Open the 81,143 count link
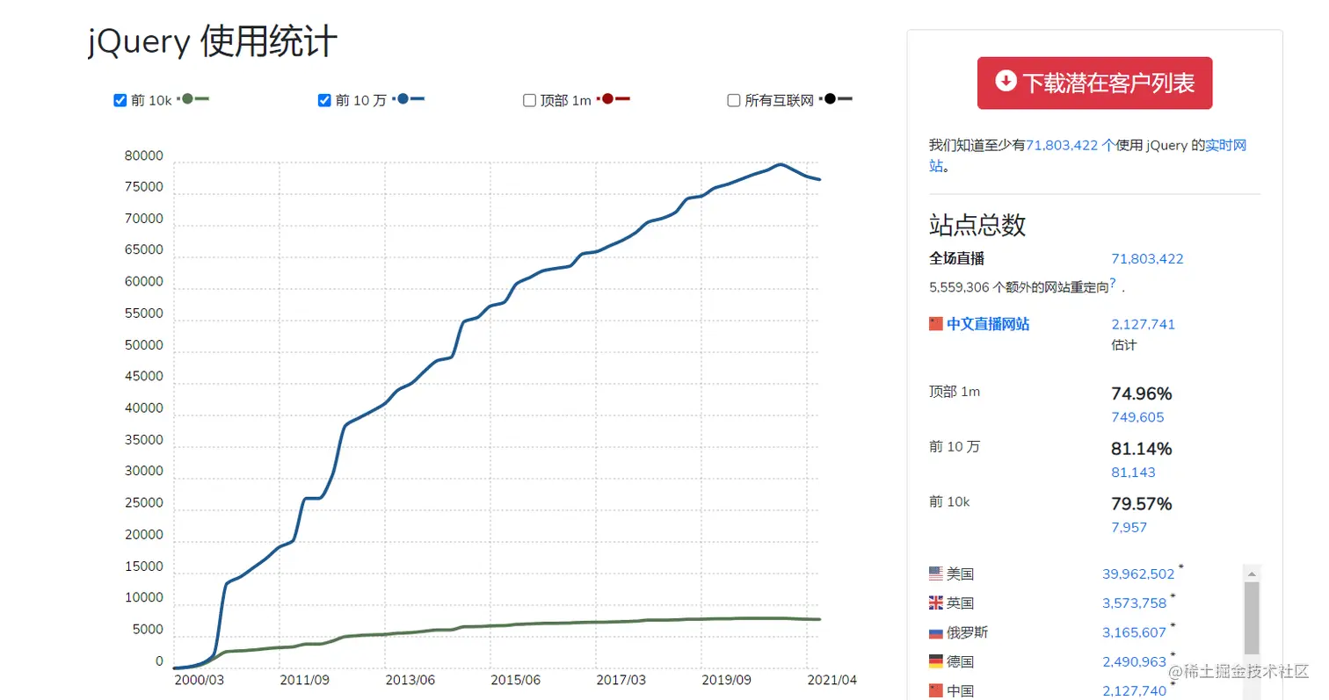The image size is (1329, 700). [x=1133, y=473]
